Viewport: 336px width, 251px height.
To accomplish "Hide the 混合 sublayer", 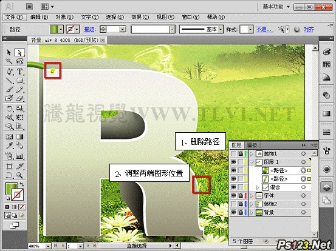I will point(233,187).
